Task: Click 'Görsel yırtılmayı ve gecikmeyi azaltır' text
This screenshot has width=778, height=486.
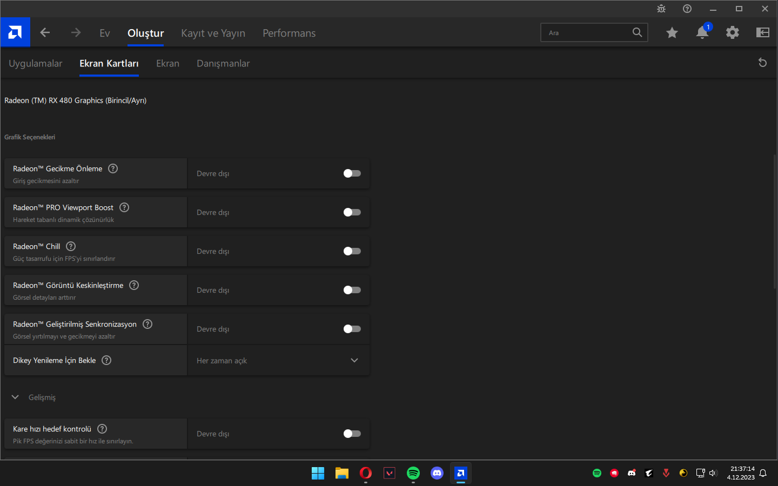Action: coord(64,336)
